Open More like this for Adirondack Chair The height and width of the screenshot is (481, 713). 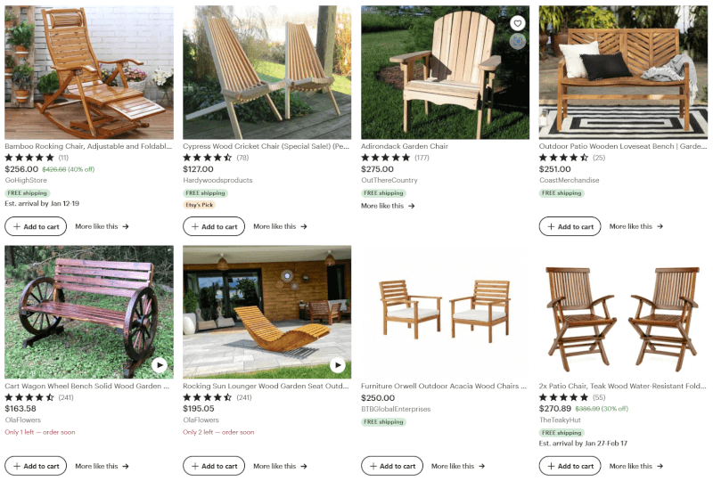pyautogui.click(x=388, y=206)
